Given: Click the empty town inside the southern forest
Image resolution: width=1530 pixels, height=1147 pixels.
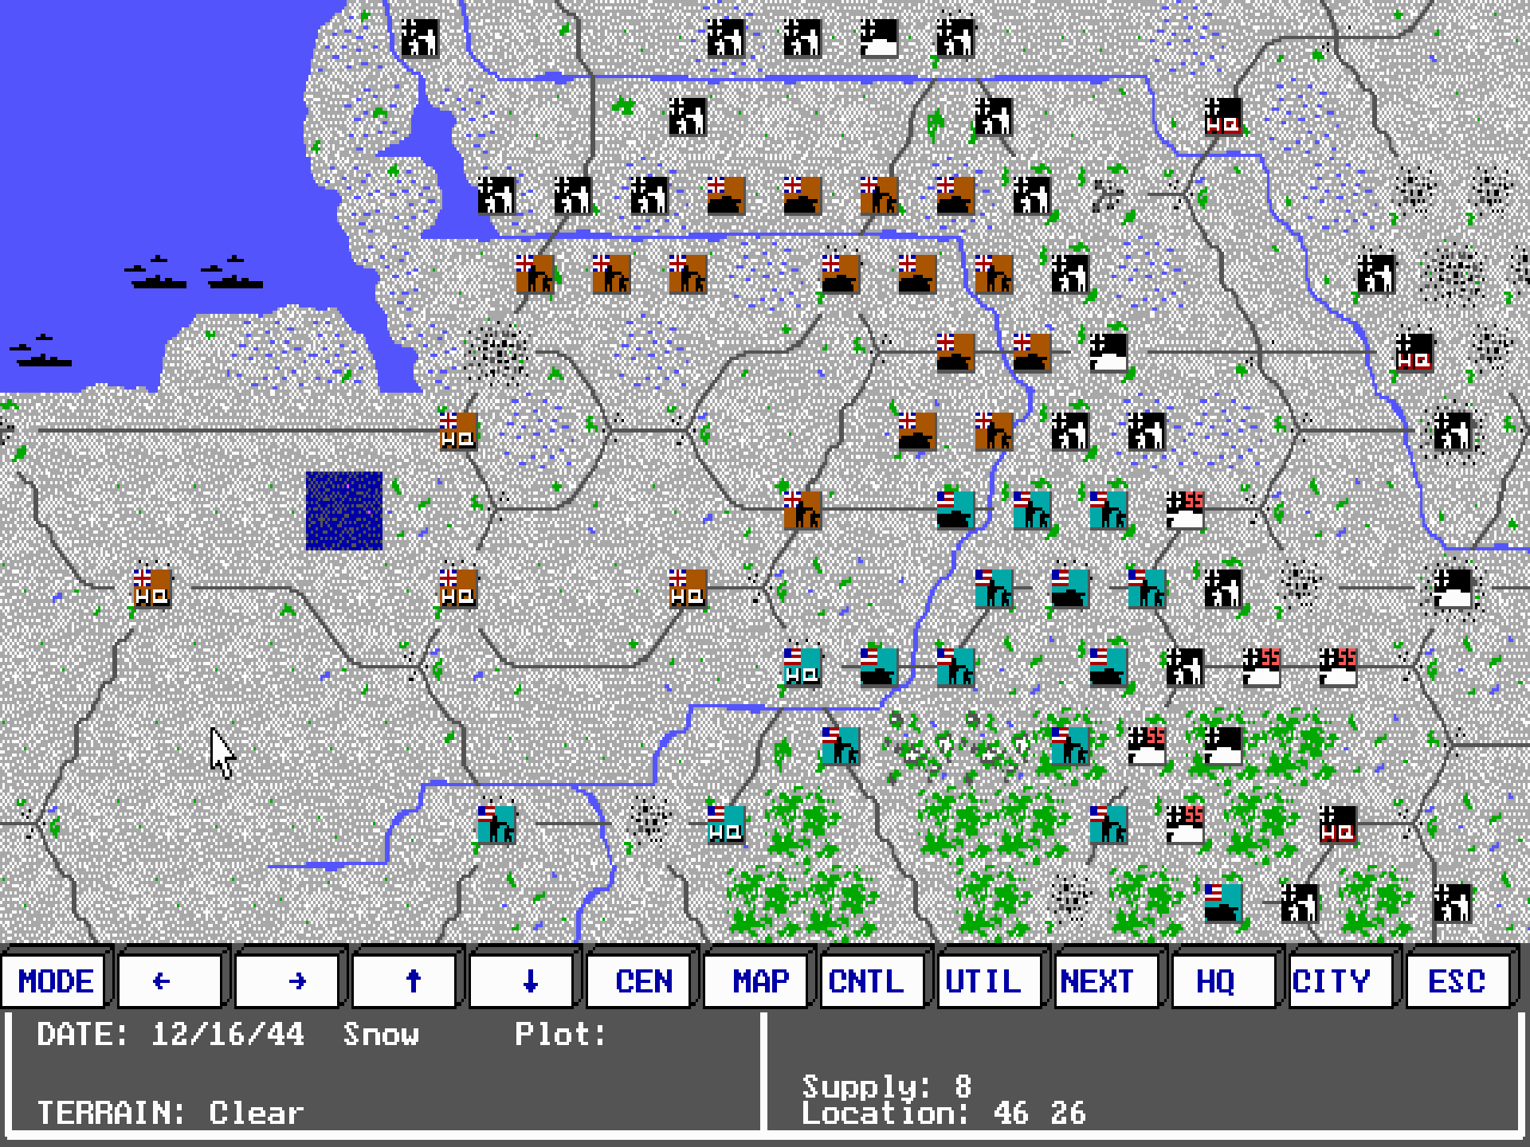Looking at the screenshot, I should point(1070,899).
